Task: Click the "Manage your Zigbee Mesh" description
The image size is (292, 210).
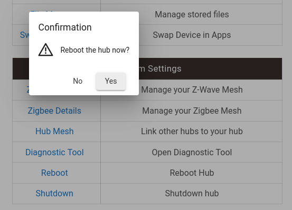Action: pos(192,111)
